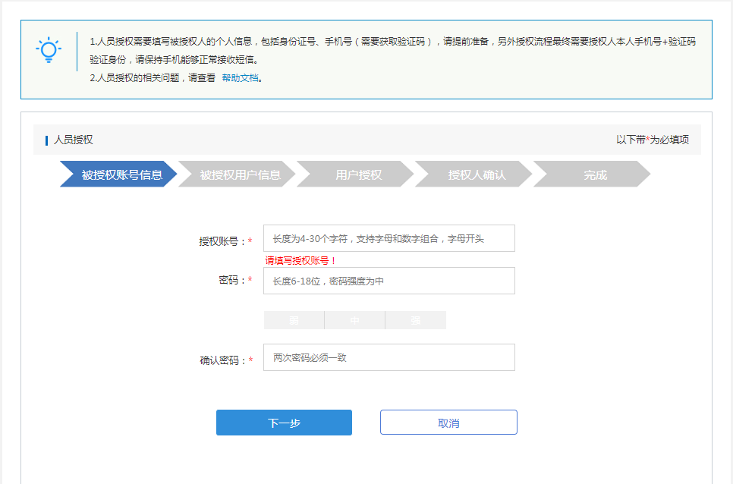Image resolution: width=733 pixels, height=484 pixels.
Task: Click the 密码 input field
Action: [389, 281]
